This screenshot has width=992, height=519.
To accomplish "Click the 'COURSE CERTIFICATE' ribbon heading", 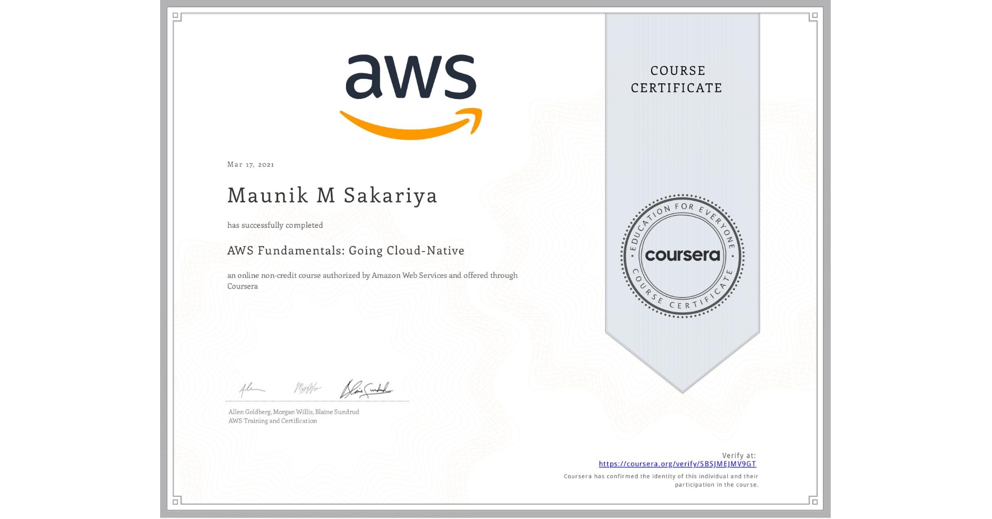I will pyautogui.click(x=677, y=79).
